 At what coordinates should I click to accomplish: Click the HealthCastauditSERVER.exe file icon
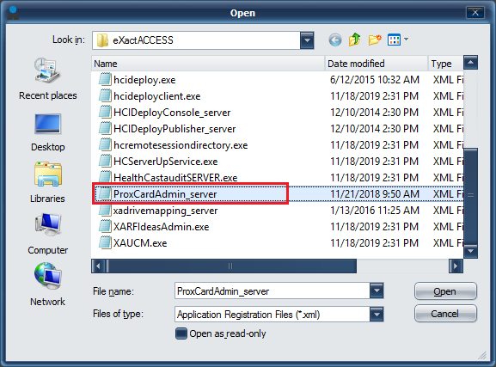tap(105, 177)
